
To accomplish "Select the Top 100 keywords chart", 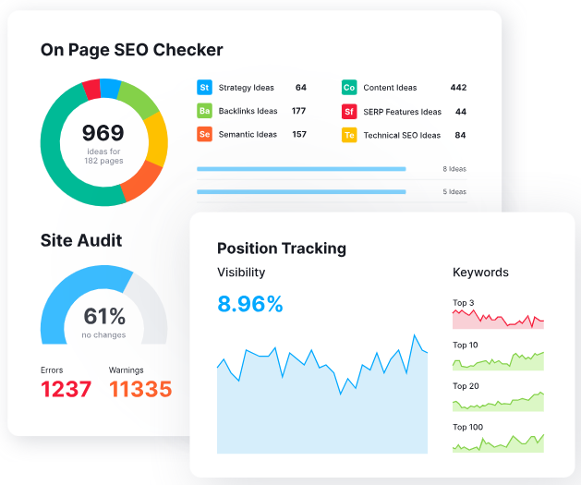I will click(x=498, y=443).
